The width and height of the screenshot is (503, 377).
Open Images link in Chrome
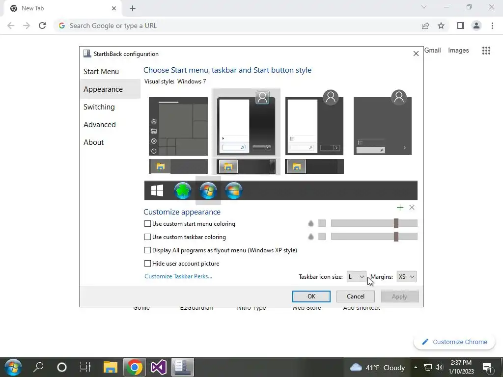point(458,51)
